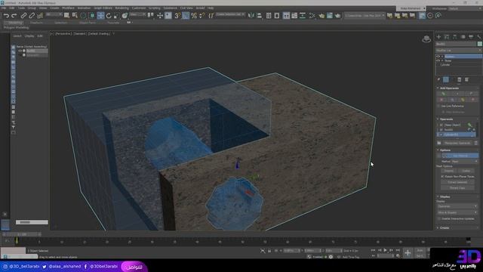Click the ViewCube in the perspective viewport
Viewport: 483px width, 272px height.
(x=426, y=39)
